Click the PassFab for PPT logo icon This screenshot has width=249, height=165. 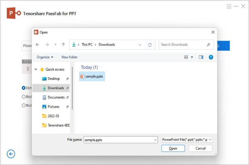[14, 13]
